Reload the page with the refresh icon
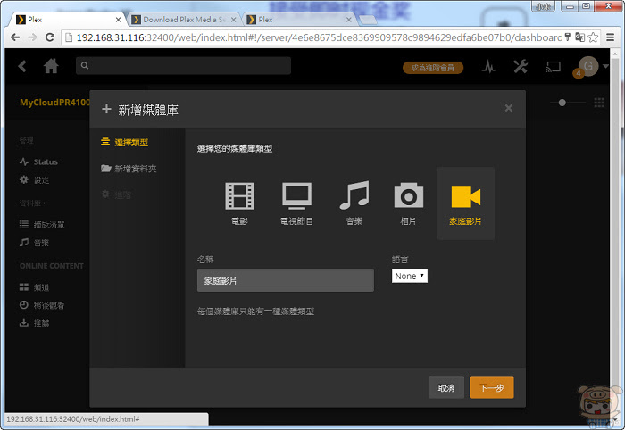The image size is (625, 430). pyautogui.click(x=50, y=37)
